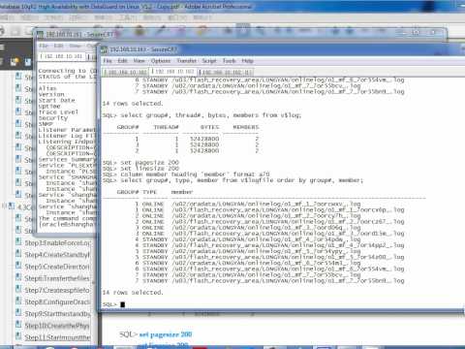The image size is (465, 349).
Task: Open Edit menu in front SecureCRT window
Action: [122, 61]
